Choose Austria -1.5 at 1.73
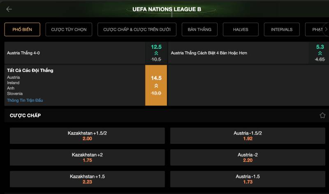This screenshot has height=194, width=329. 248,179
